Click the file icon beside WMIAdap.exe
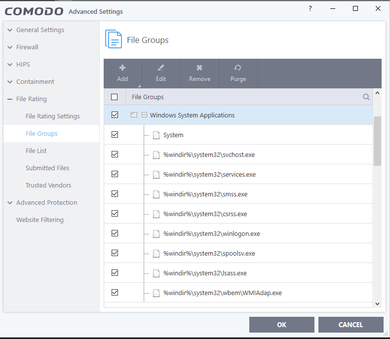390x339 pixels. tap(156, 293)
